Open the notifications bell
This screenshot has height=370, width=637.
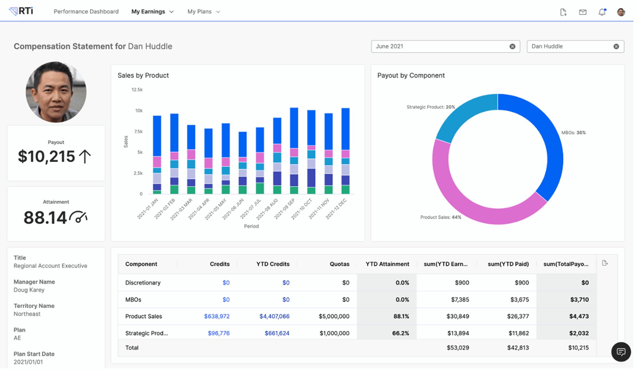(602, 12)
